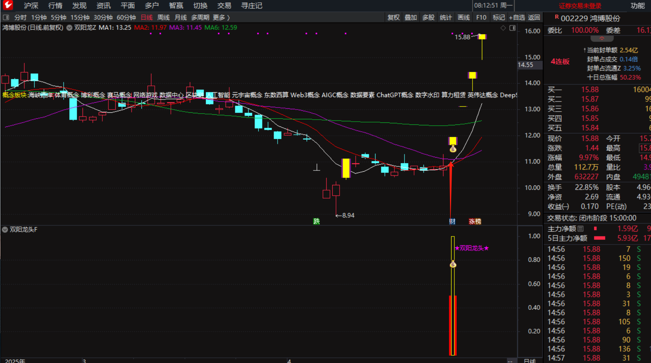Toggle the left sidebar panel icon

(x=6, y=17)
